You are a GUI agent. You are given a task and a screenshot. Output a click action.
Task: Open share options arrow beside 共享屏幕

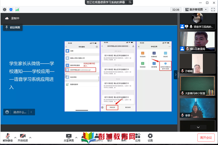click(x=76, y=137)
